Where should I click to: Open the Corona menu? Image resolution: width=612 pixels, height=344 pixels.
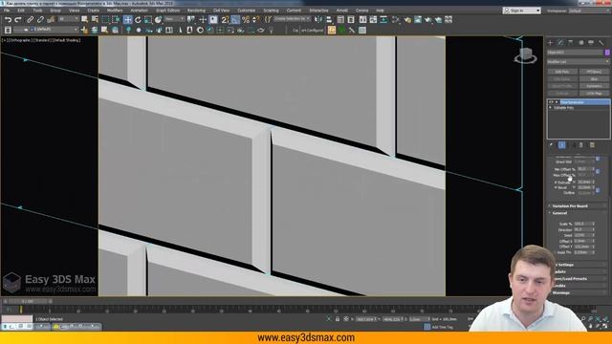tap(361, 11)
